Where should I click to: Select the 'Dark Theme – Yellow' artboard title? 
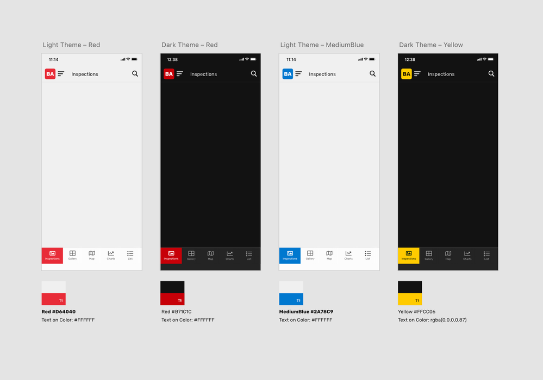[x=431, y=45]
